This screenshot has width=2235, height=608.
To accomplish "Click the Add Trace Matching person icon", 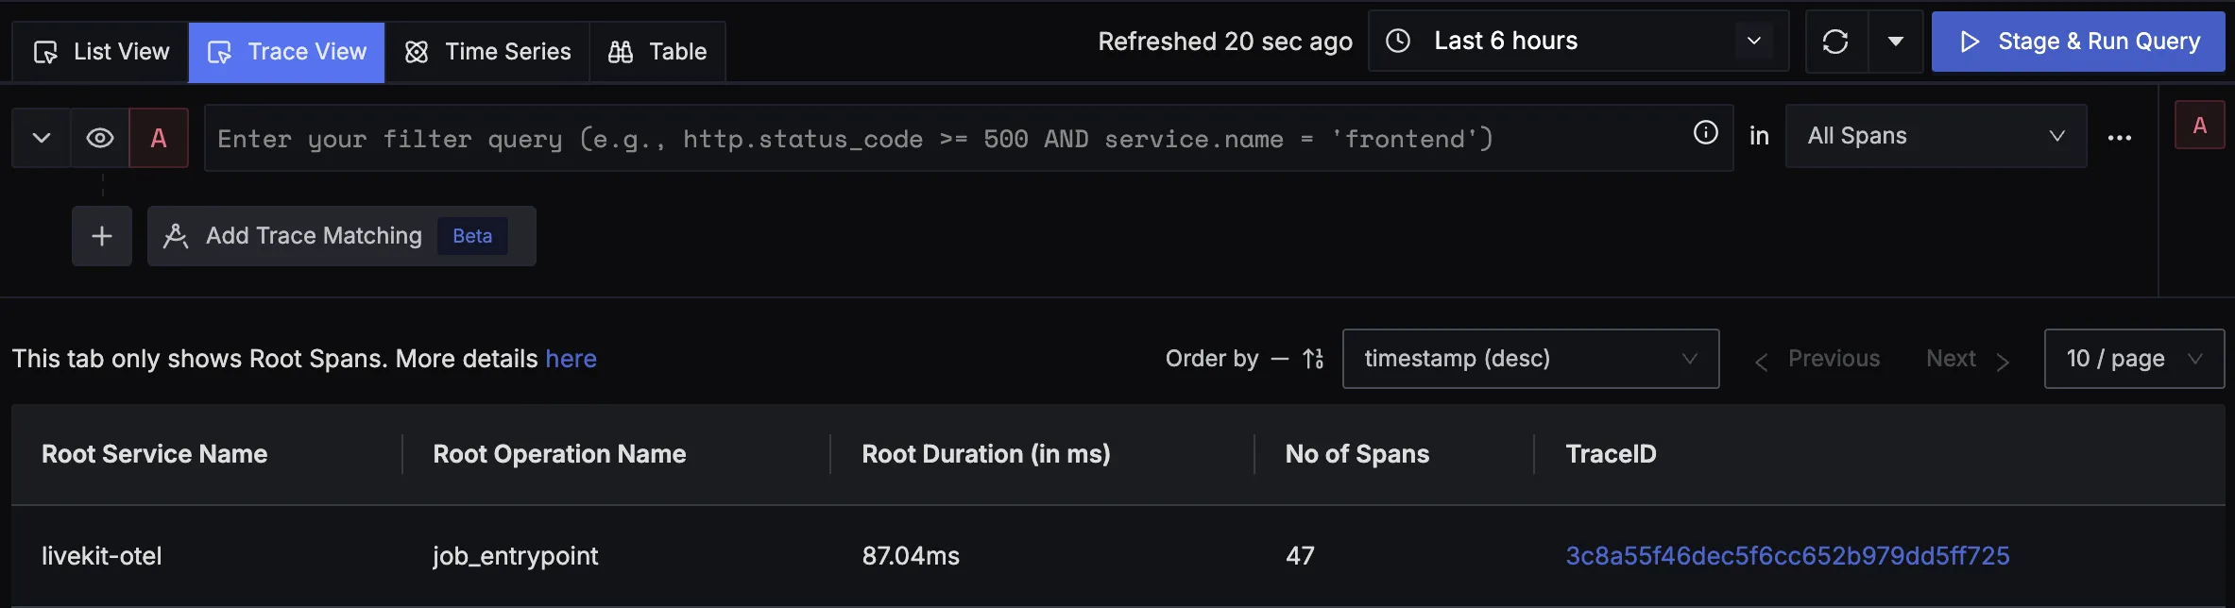I will tap(176, 235).
